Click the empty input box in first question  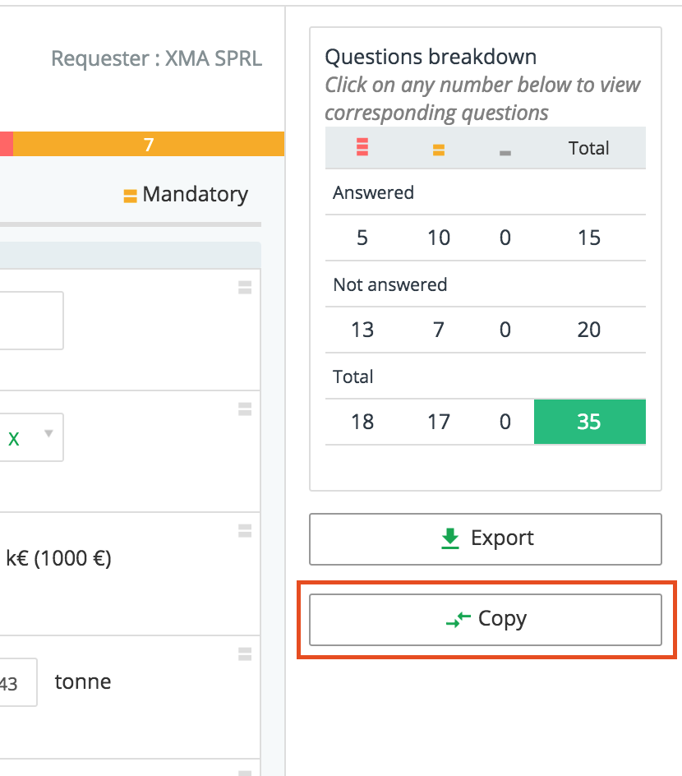(x=31, y=321)
